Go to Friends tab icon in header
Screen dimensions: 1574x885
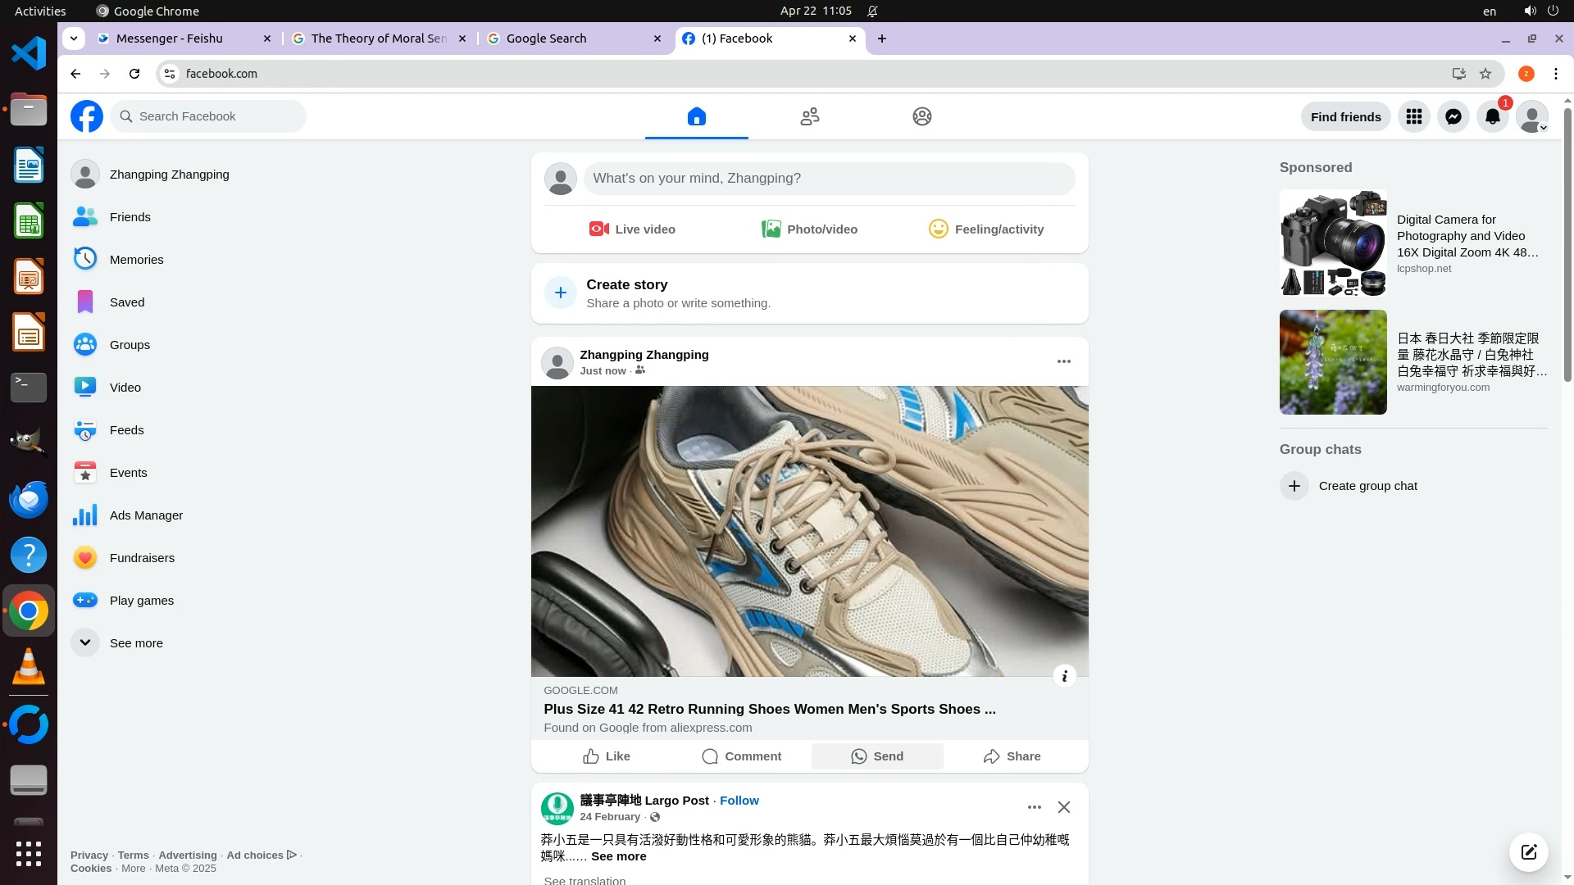[809, 116]
